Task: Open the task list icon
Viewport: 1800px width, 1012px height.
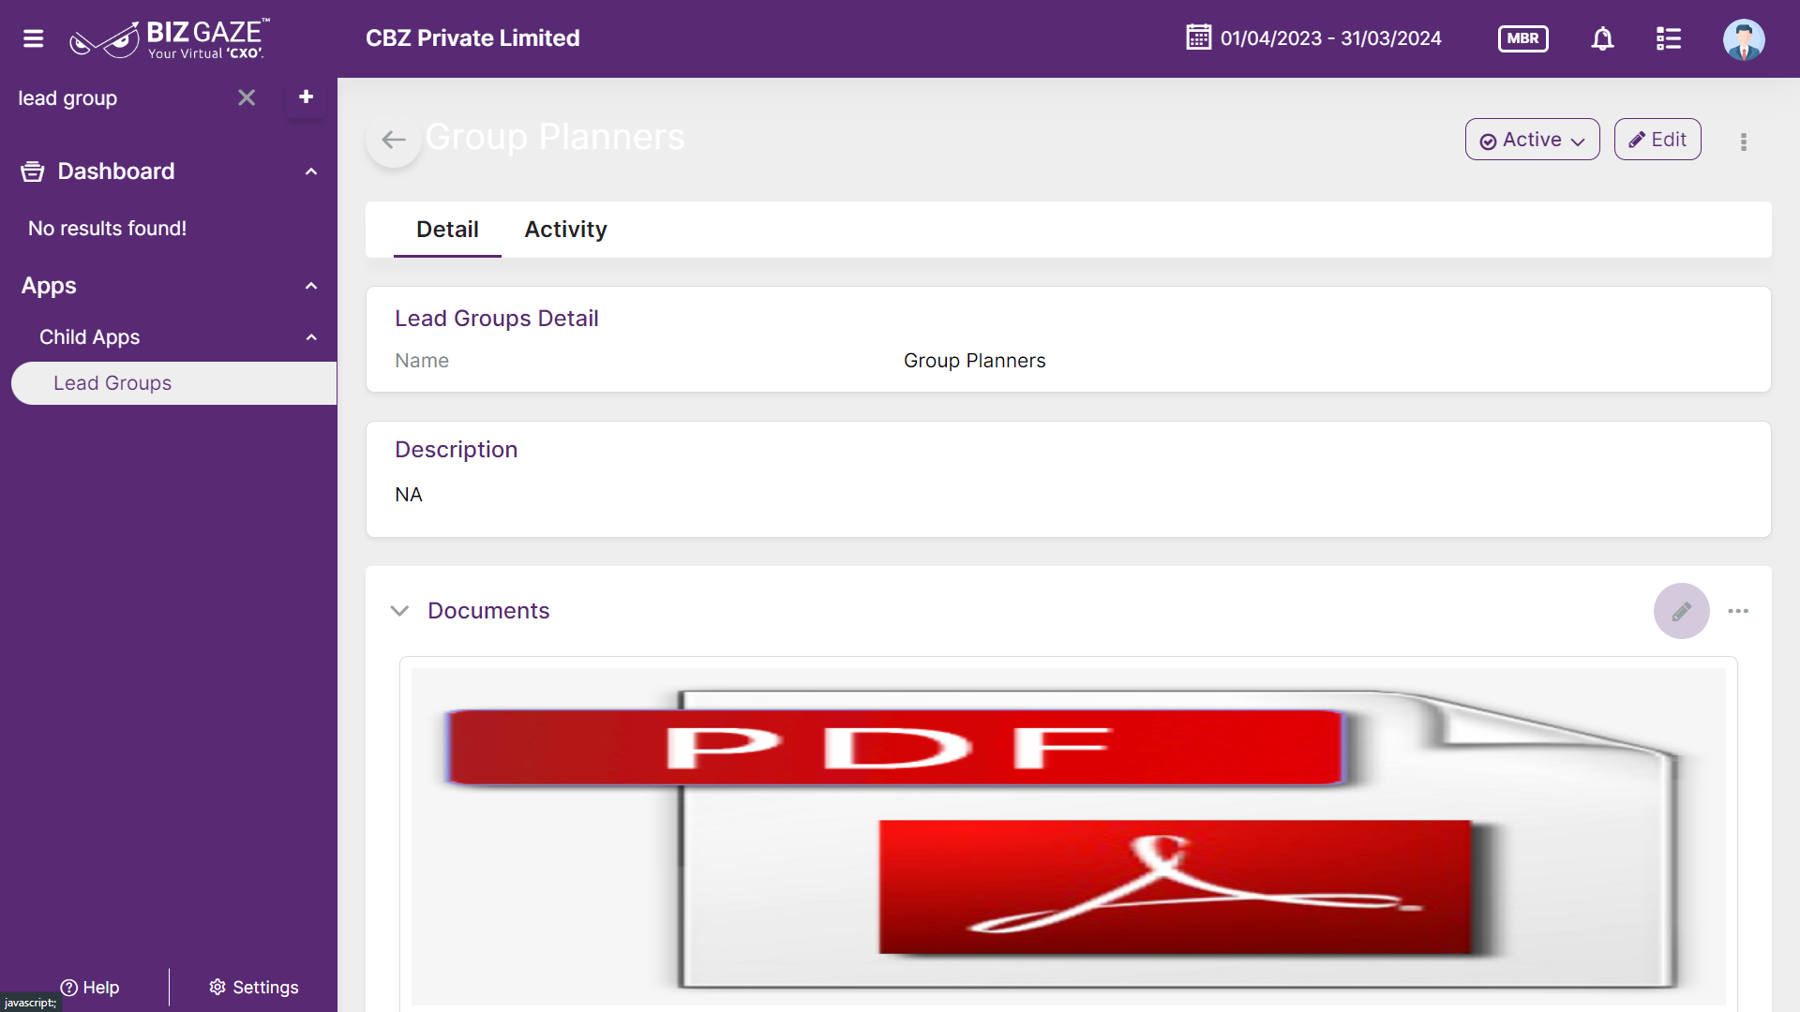Action: [1668, 38]
